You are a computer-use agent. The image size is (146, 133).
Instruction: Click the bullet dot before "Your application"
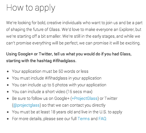pyautogui.click(x=8, y=71)
